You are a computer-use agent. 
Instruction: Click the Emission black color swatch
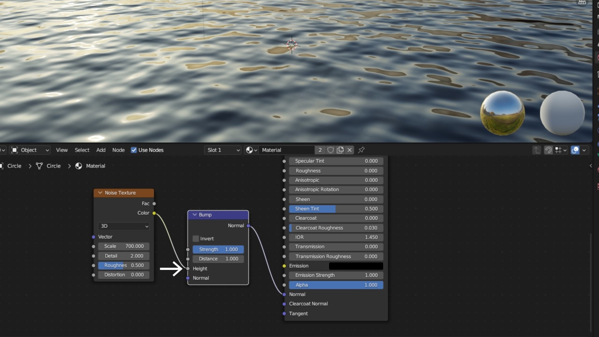point(356,266)
